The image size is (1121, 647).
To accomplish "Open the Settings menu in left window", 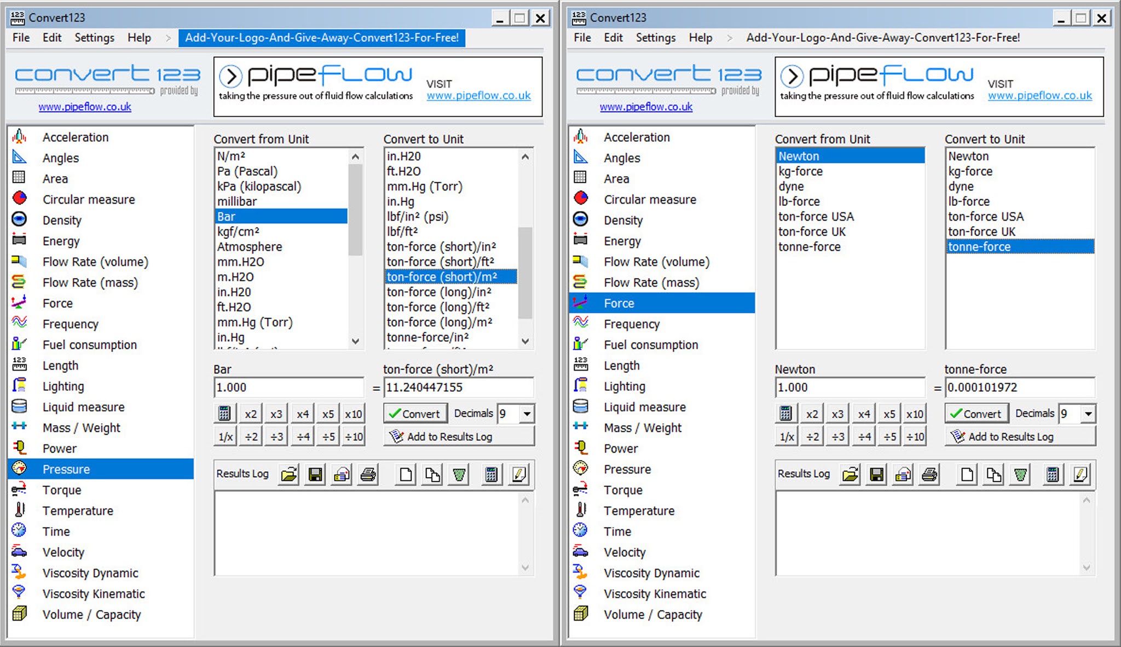I will [94, 38].
